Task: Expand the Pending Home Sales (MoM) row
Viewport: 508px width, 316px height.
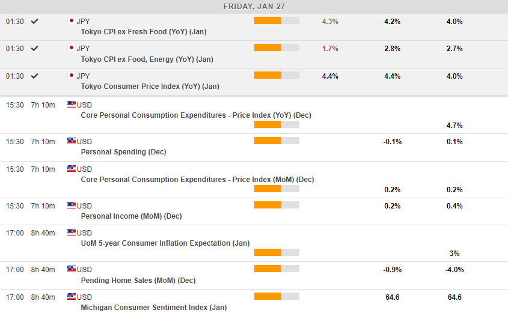Action: tap(138, 280)
